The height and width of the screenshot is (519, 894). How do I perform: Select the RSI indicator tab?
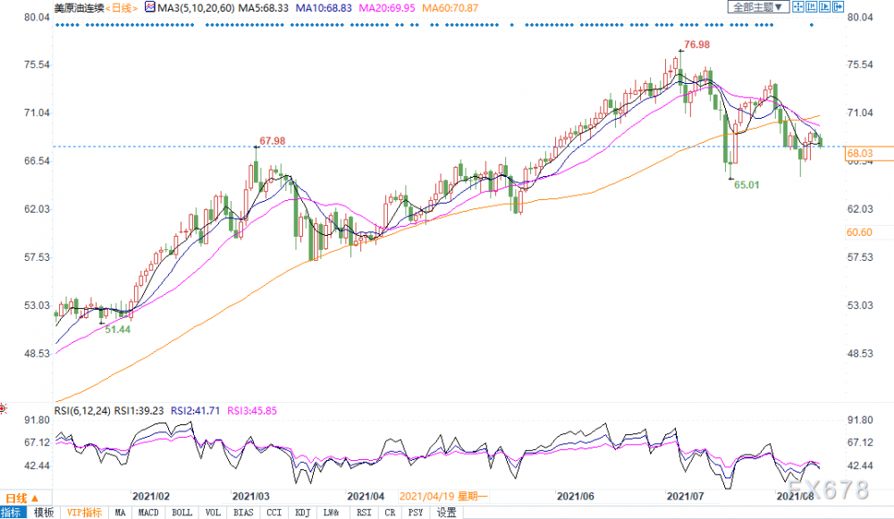pos(364,513)
